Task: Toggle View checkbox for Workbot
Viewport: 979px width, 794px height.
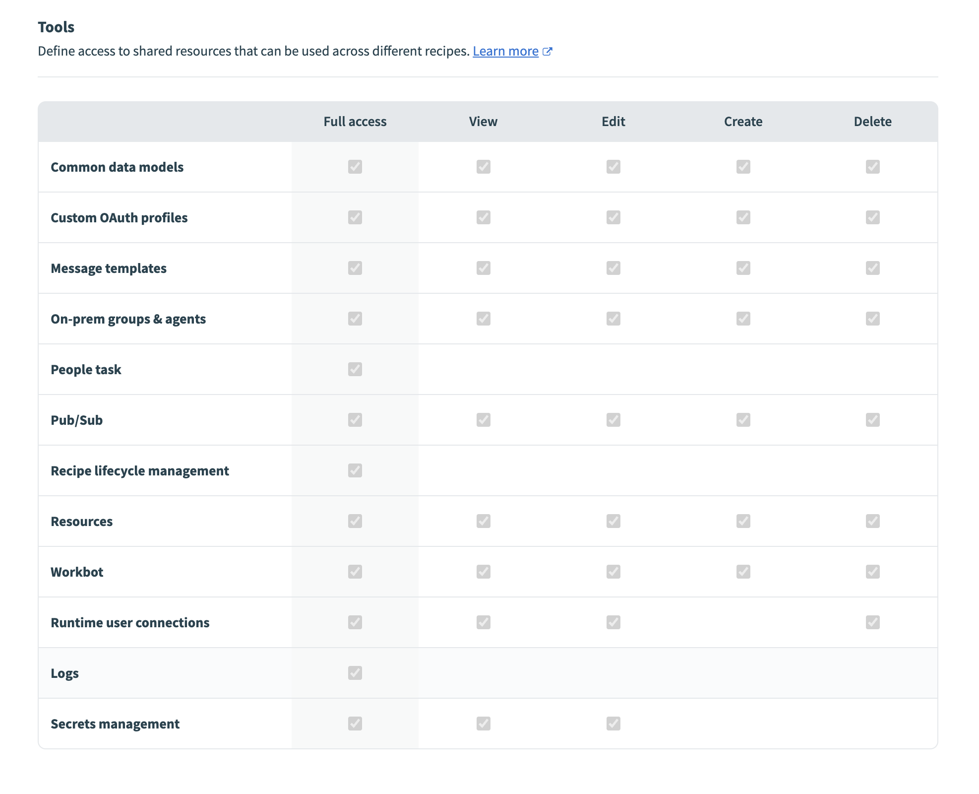Action: 483,572
